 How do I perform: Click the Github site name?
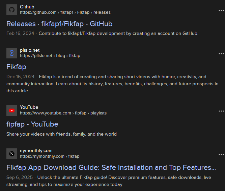(27, 7)
